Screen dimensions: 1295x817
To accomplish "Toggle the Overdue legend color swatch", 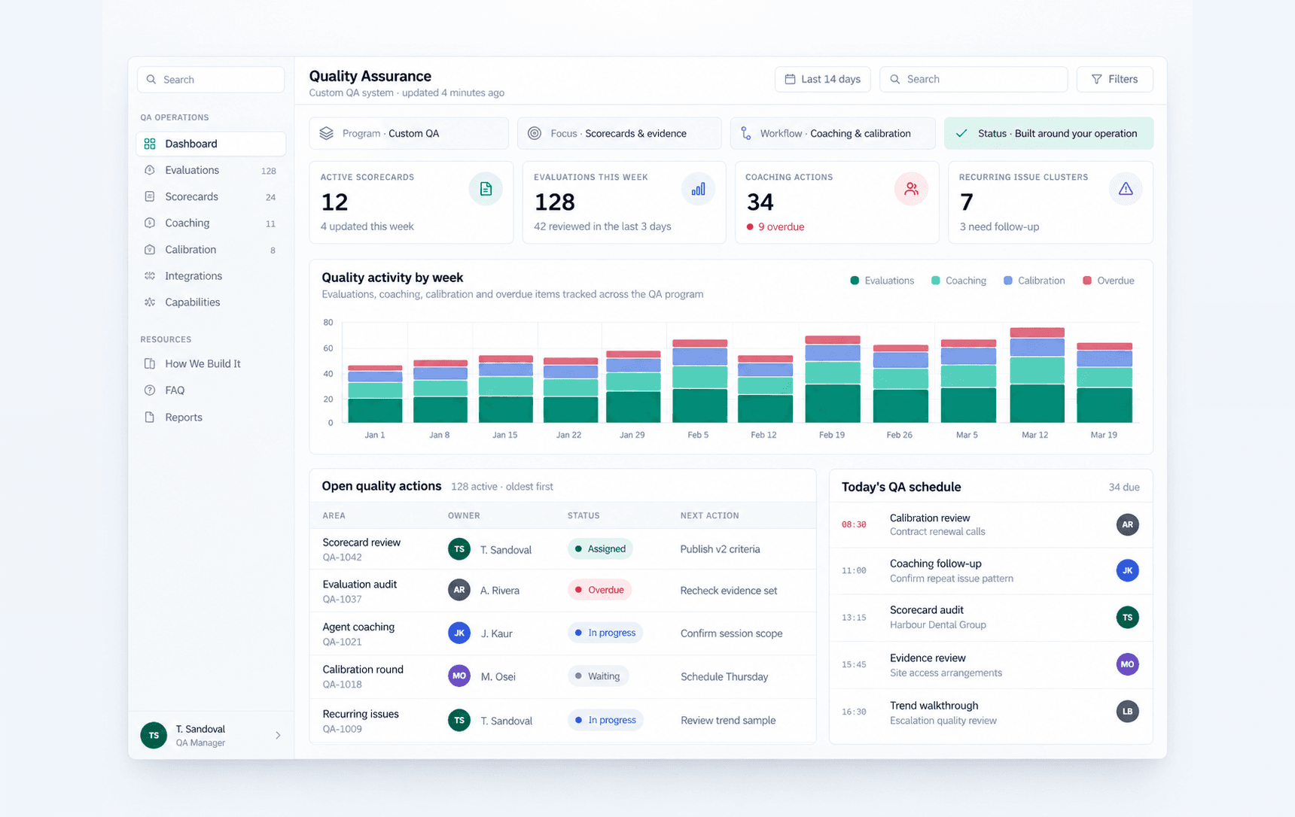I will click(1087, 281).
